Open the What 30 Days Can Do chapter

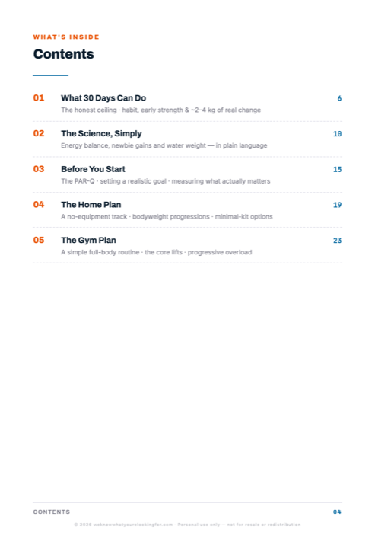point(103,98)
